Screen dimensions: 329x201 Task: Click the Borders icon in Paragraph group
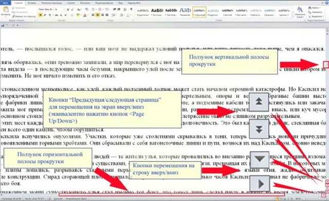(x=129, y=15)
